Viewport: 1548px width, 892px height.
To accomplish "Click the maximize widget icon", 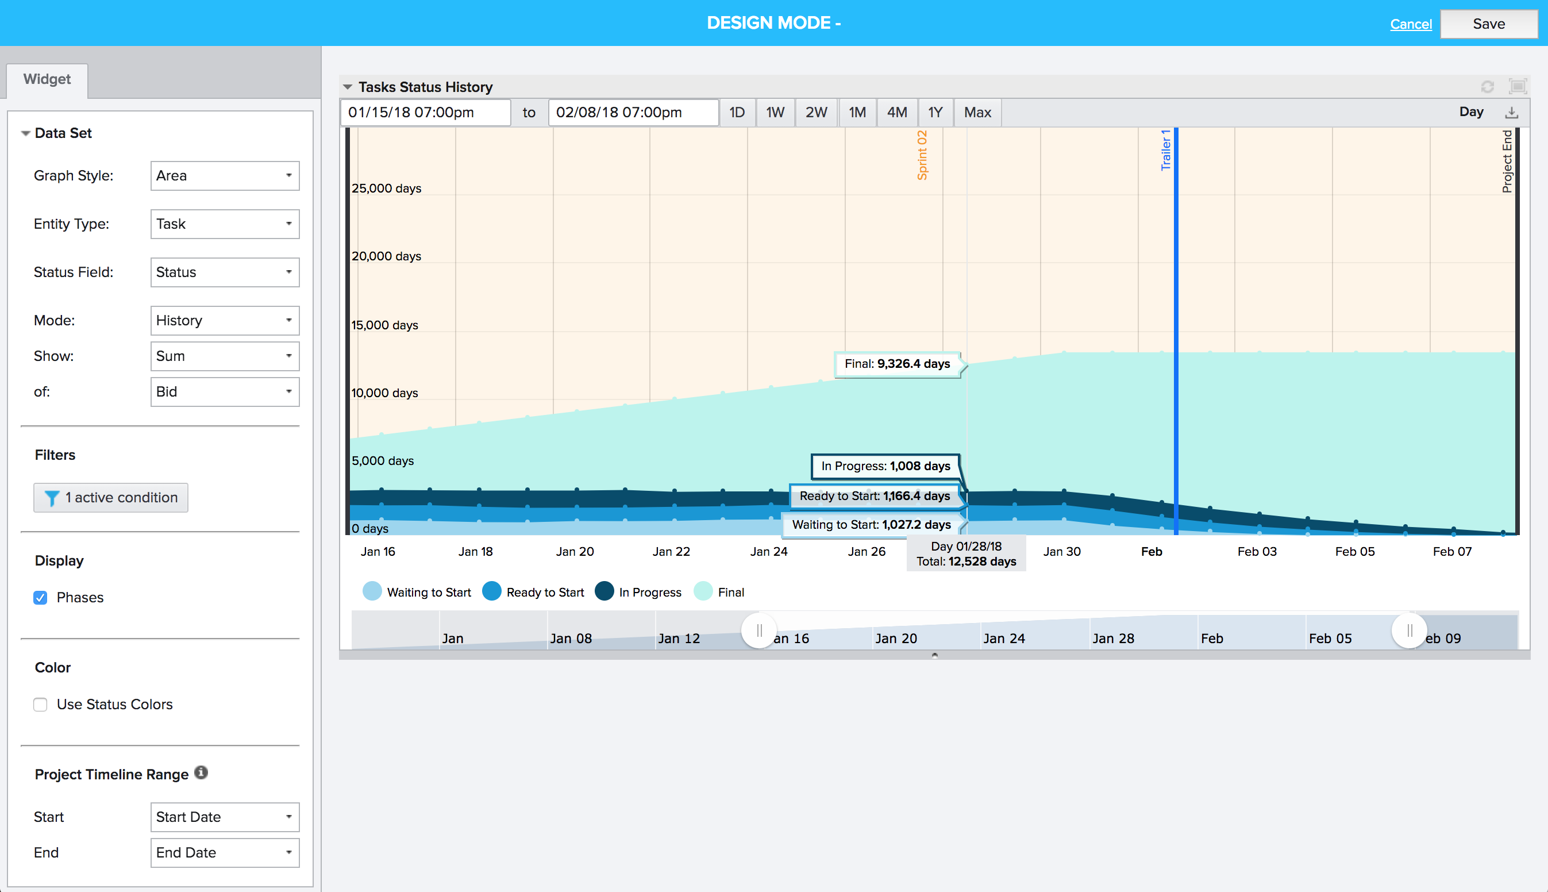I will tap(1518, 86).
